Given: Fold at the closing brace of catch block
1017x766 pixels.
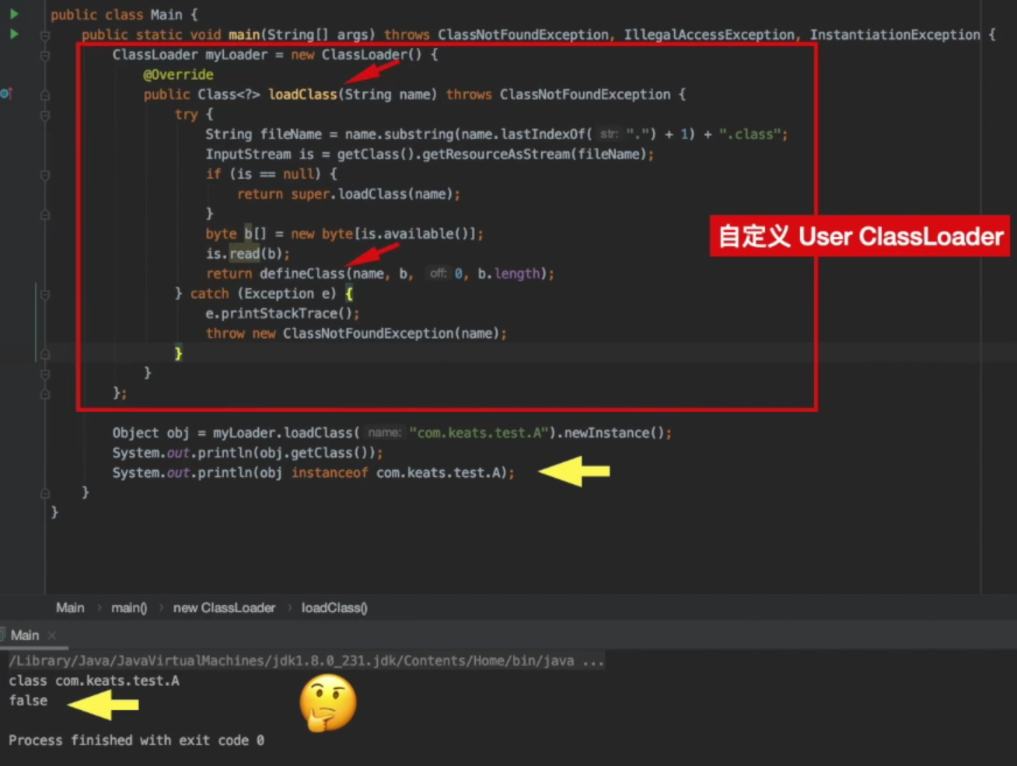Looking at the screenshot, I should pos(45,354).
